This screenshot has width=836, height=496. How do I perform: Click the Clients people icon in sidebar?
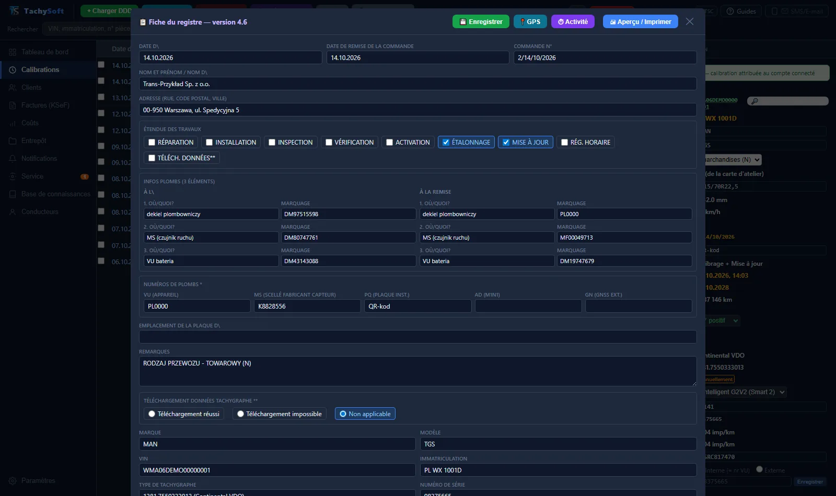pyautogui.click(x=13, y=88)
